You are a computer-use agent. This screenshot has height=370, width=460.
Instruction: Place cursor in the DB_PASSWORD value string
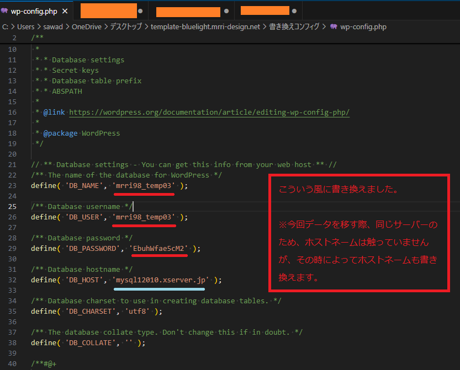click(x=158, y=248)
